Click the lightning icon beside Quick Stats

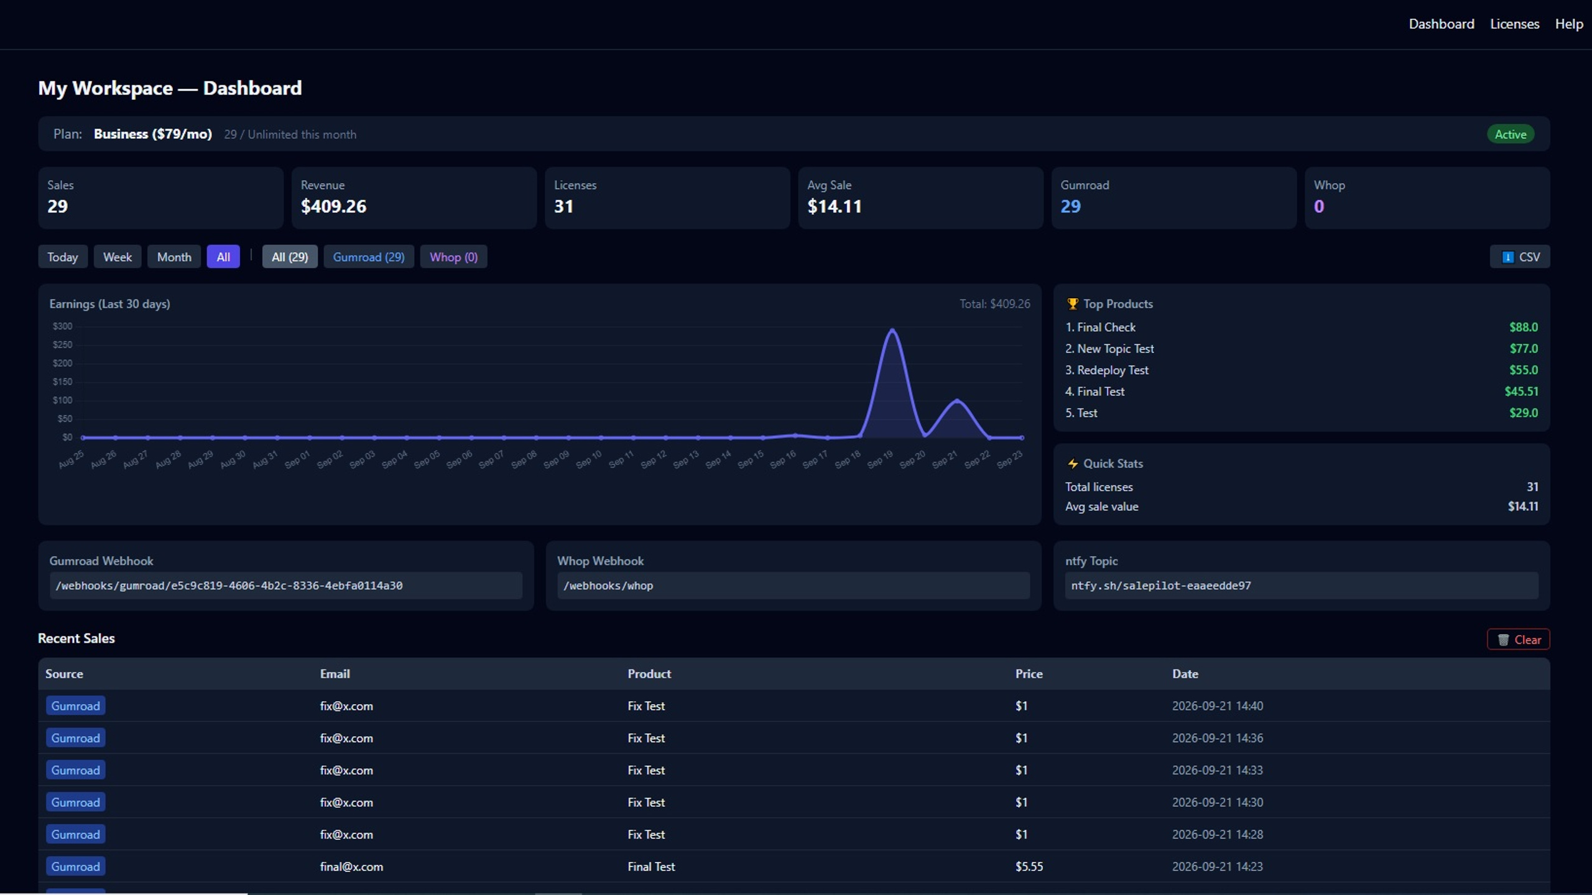click(1073, 464)
